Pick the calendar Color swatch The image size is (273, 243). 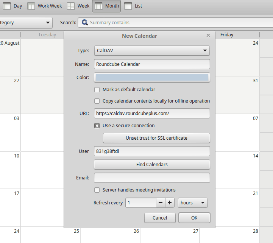pyautogui.click(x=152, y=78)
